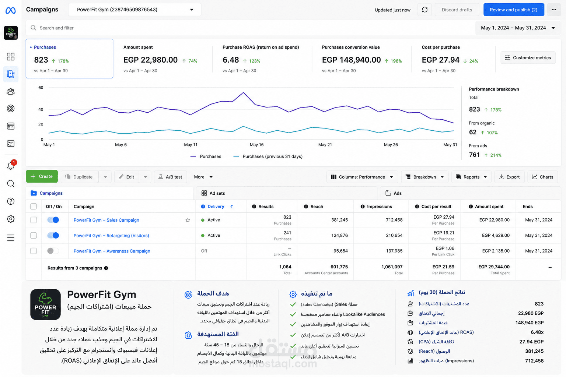Image resolution: width=566 pixels, height=377 pixels.
Task: Open the hamburger all-tools menu icon
Action: pyautogui.click(x=11, y=237)
